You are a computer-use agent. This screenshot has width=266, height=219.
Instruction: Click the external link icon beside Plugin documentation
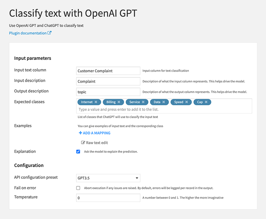49,33
